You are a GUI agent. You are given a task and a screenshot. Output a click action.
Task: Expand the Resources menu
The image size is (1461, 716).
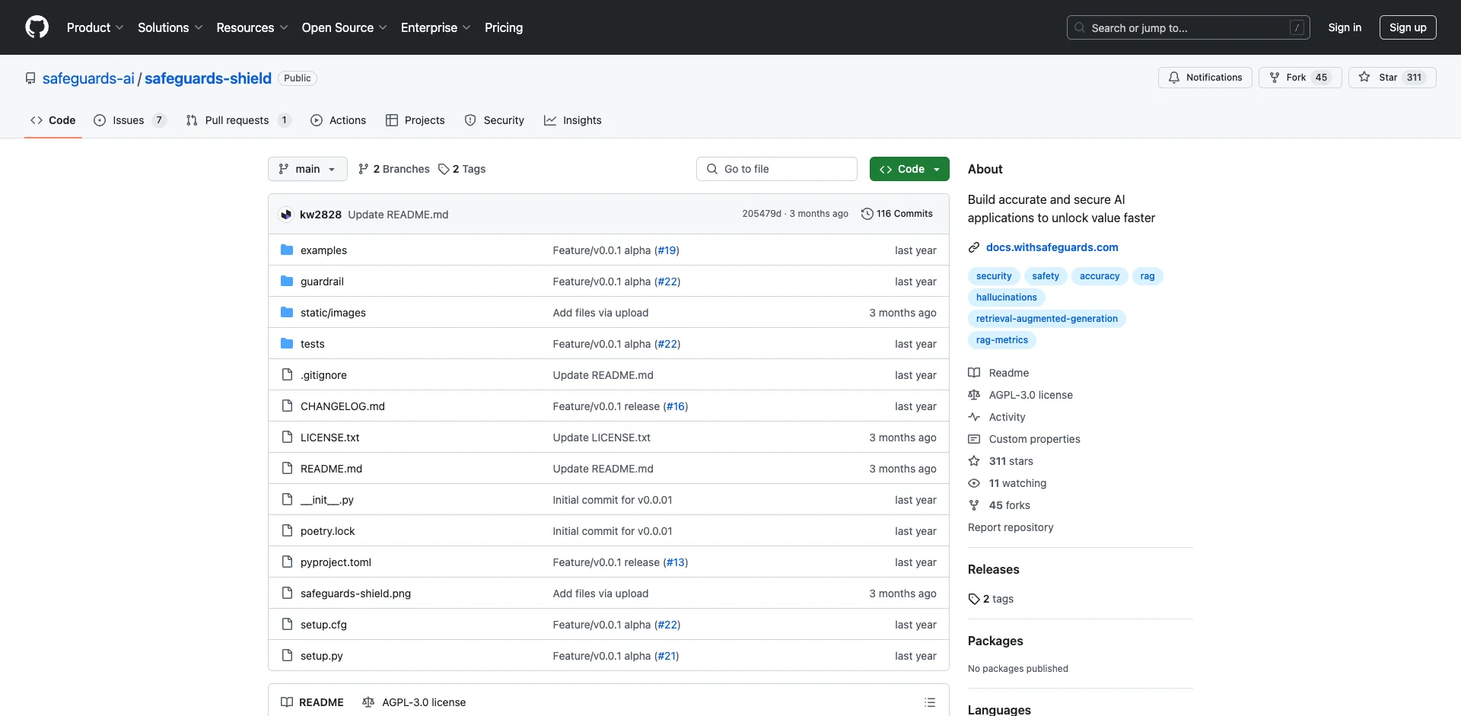tap(252, 27)
